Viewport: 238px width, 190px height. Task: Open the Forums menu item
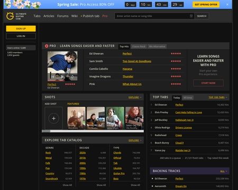coord(63,16)
